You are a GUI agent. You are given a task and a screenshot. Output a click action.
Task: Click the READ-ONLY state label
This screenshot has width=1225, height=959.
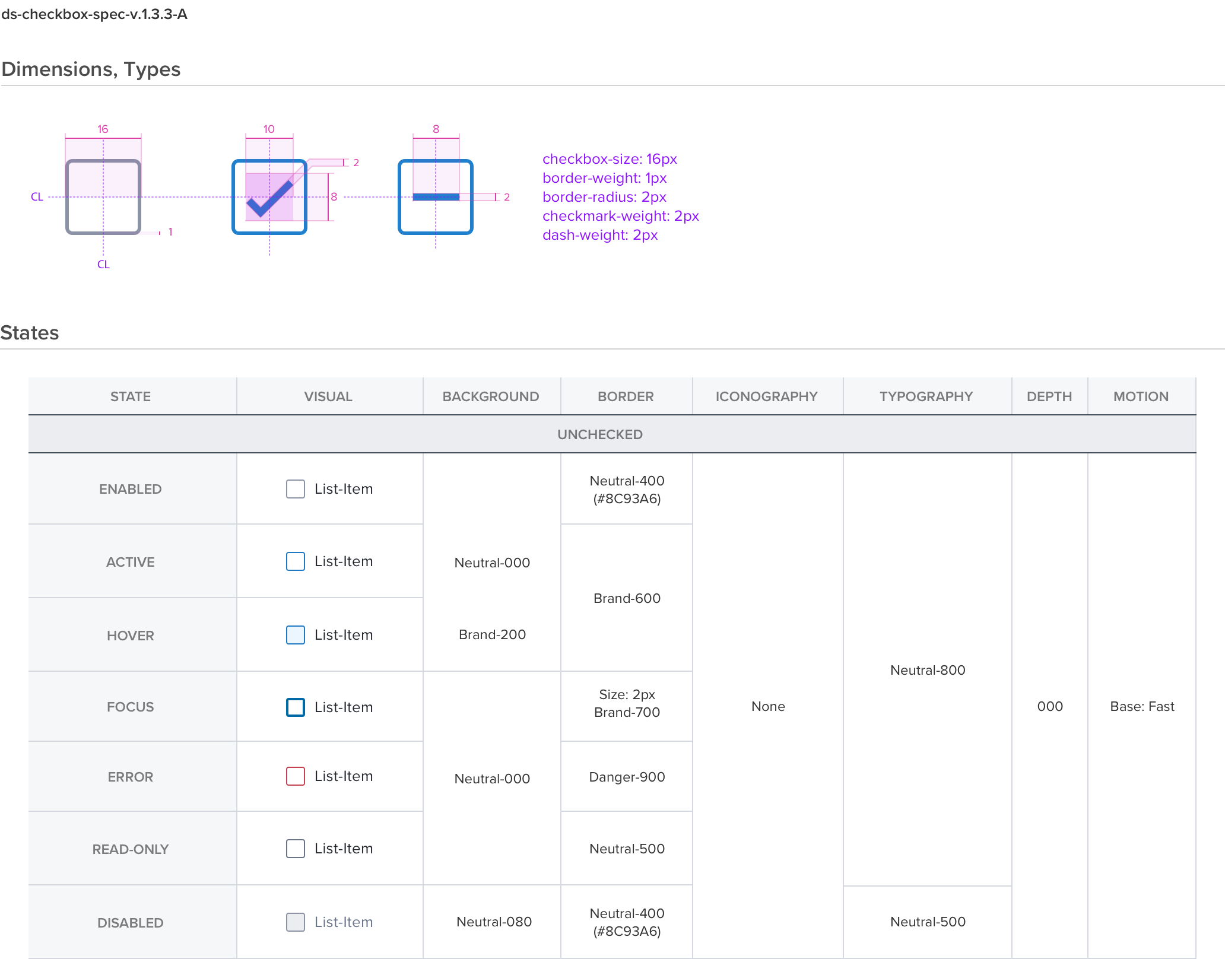(x=131, y=849)
